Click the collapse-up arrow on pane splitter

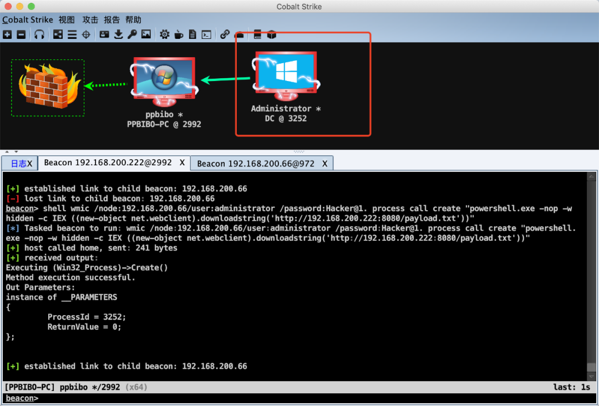pyautogui.click(x=7, y=151)
